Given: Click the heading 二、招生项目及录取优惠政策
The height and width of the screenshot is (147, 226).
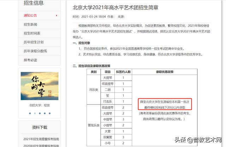Looking at the screenshot, I should tap(91, 66).
